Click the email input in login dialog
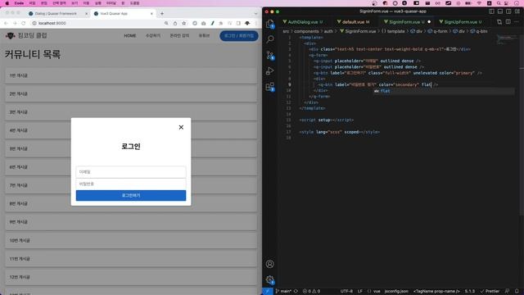 click(131, 172)
